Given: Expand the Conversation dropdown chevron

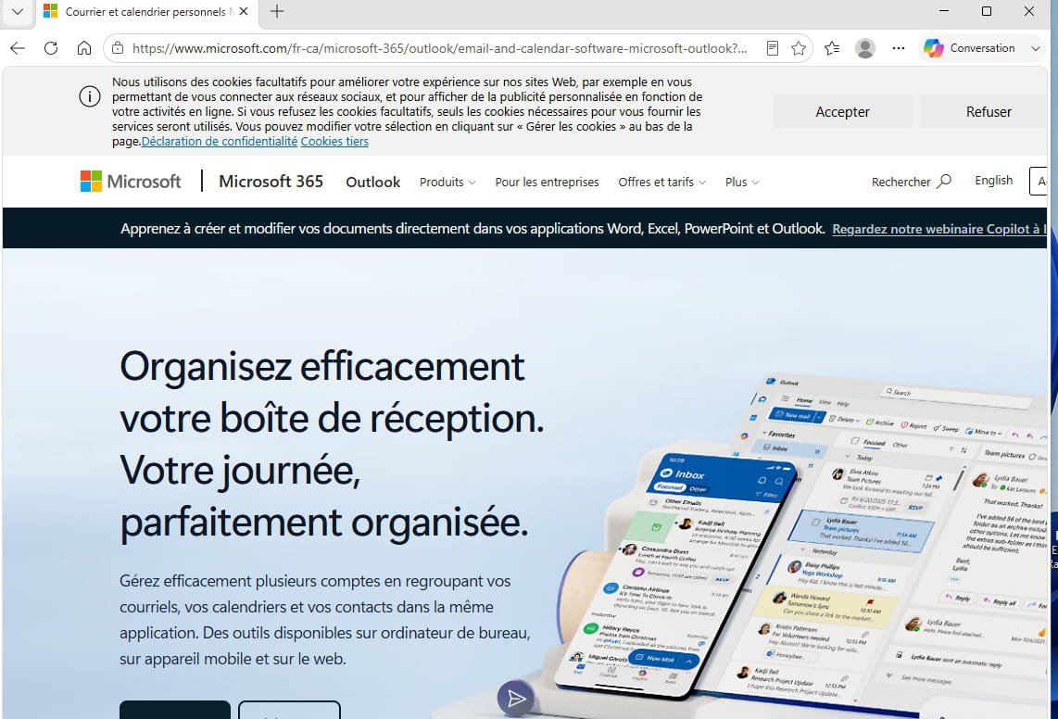Looking at the screenshot, I should 1035,48.
